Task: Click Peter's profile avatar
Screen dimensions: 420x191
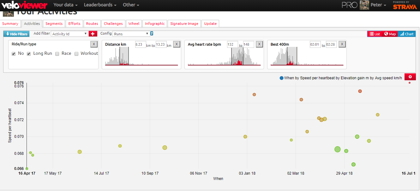Action: tap(364, 5)
